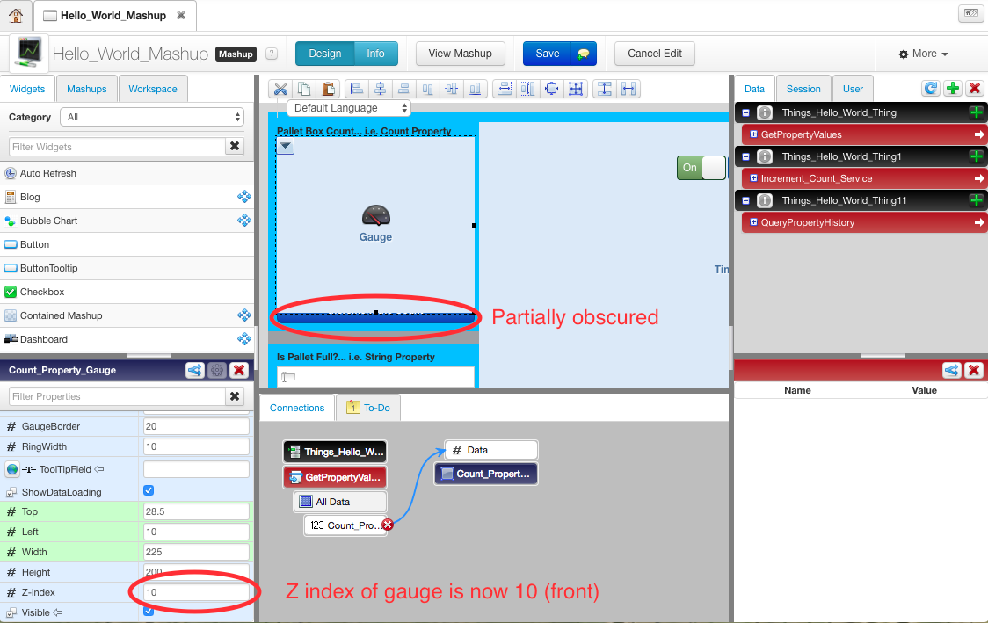Screen dimensions: 988x623
Task: Toggle the ShowDataLoading checkbox
Action: (x=149, y=490)
